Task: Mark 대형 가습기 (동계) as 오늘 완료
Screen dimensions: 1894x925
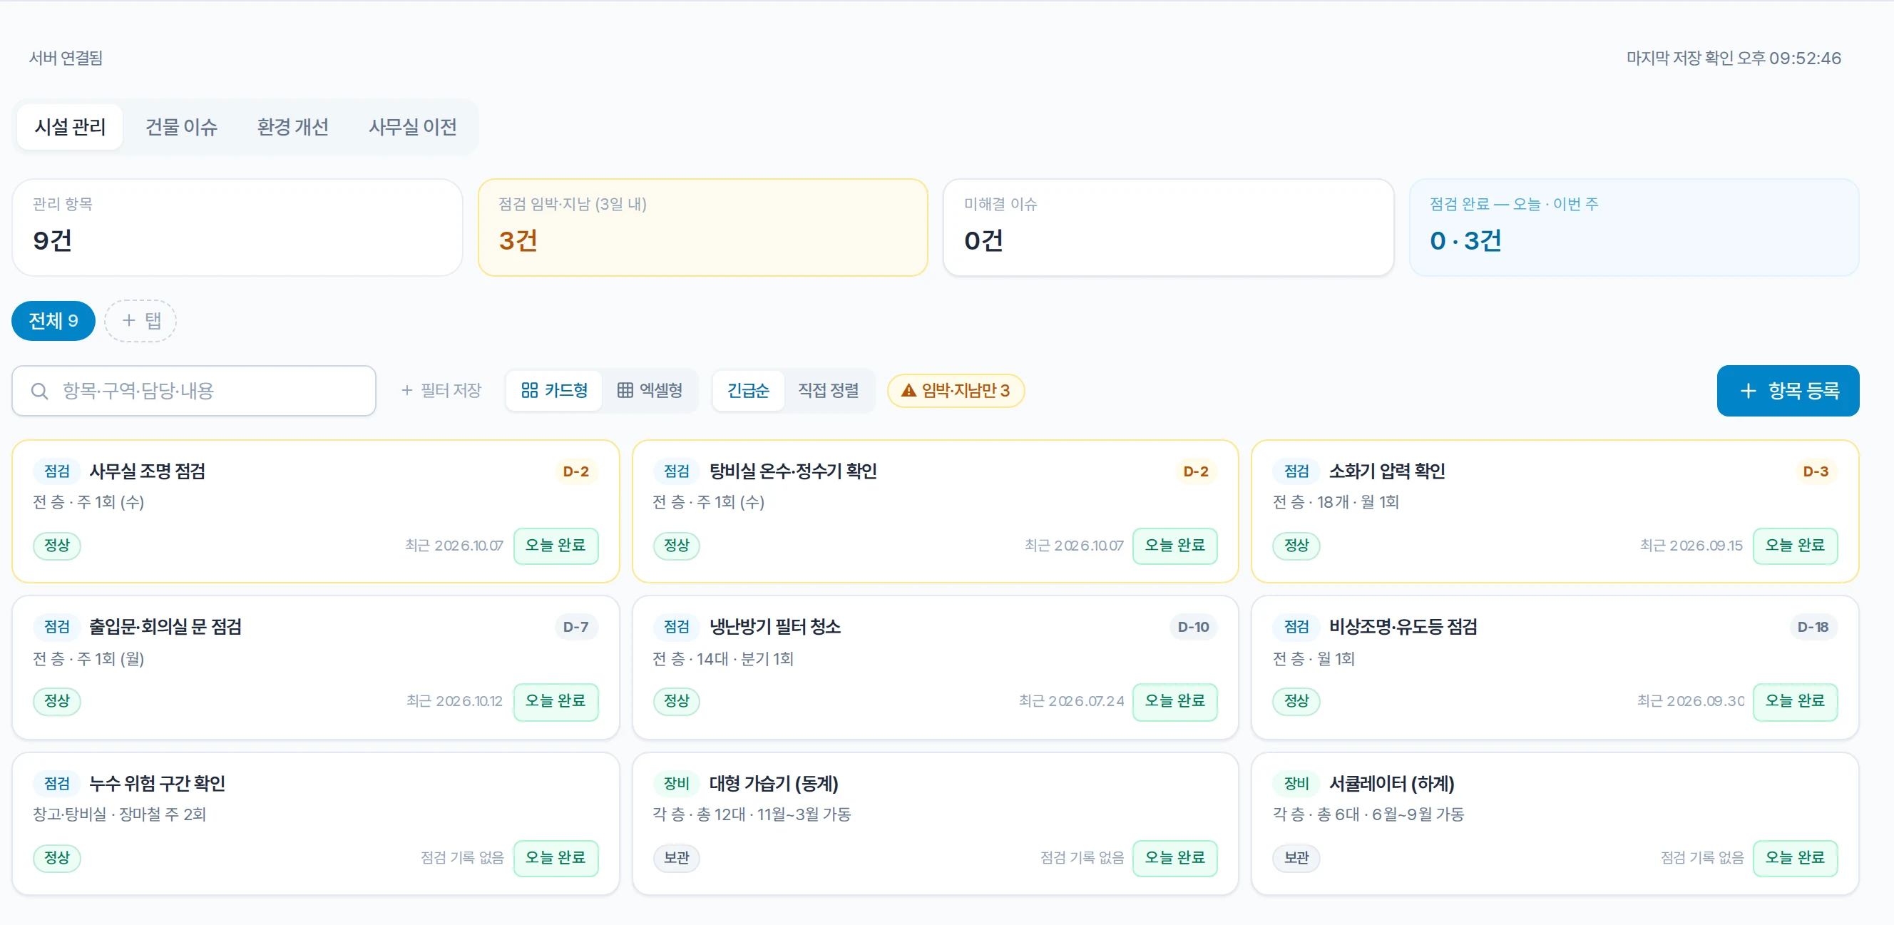Action: (x=1174, y=858)
